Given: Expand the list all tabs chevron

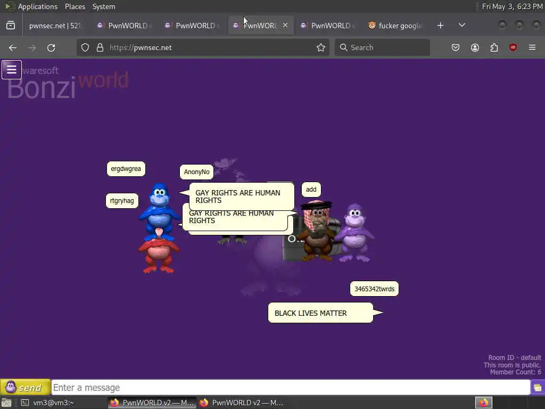Looking at the screenshot, I should (x=461, y=26).
